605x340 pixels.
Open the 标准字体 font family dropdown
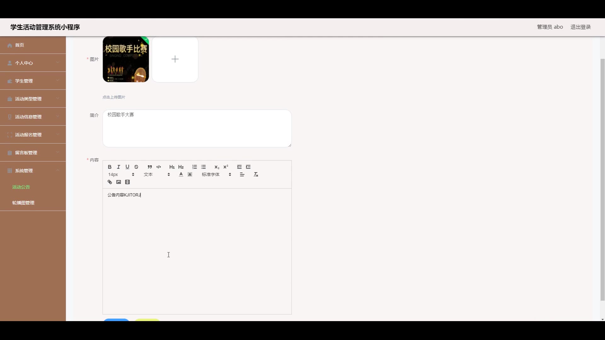click(x=216, y=174)
